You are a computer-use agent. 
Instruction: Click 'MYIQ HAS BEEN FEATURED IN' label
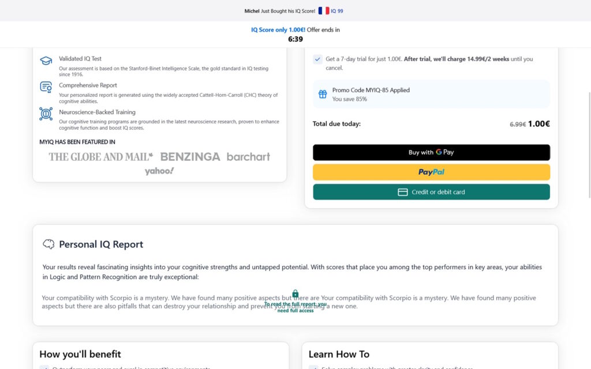pyautogui.click(x=77, y=142)
